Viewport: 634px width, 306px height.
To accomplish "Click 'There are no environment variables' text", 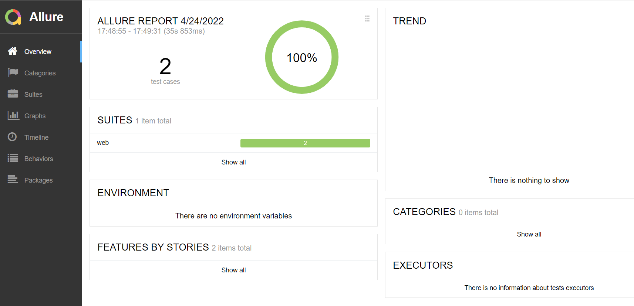I will coord(233,216).
